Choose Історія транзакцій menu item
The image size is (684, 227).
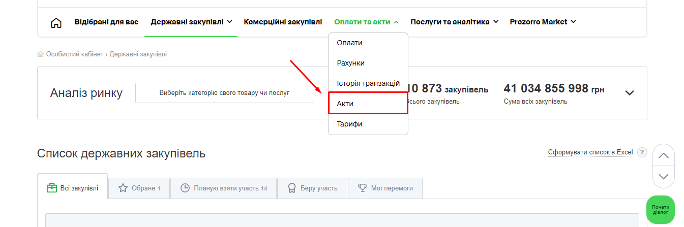368,83
